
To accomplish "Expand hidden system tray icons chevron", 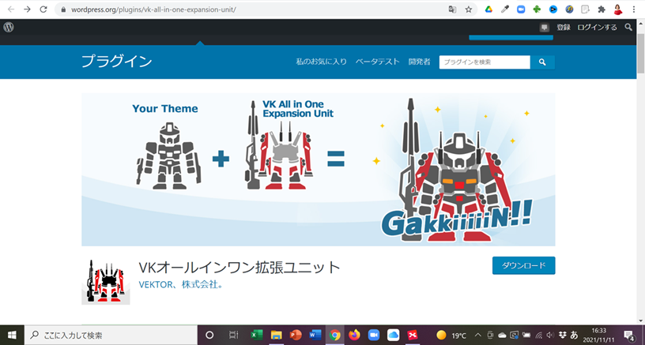I will pos(477,336).
